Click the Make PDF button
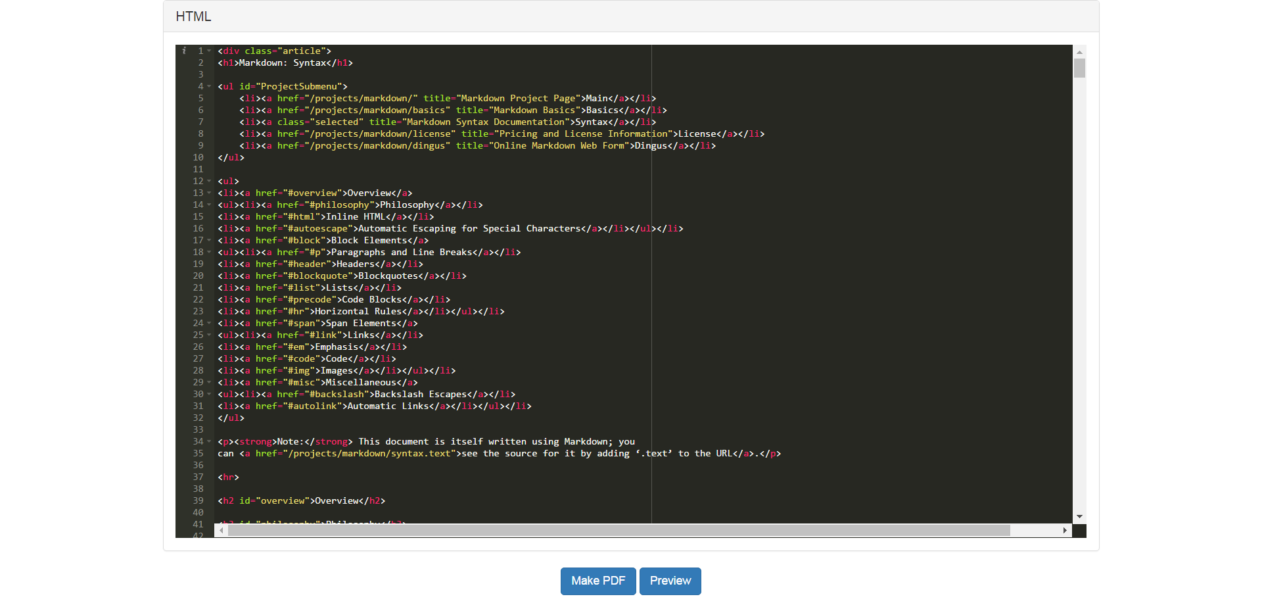 [x=598, y=581]
